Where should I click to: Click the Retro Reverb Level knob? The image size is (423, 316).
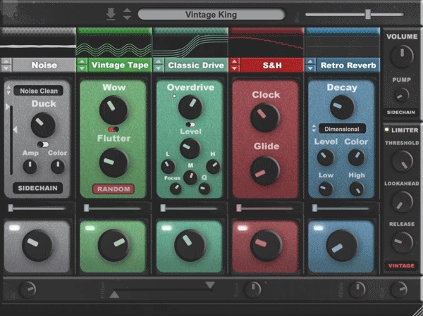tap(325, 158)
